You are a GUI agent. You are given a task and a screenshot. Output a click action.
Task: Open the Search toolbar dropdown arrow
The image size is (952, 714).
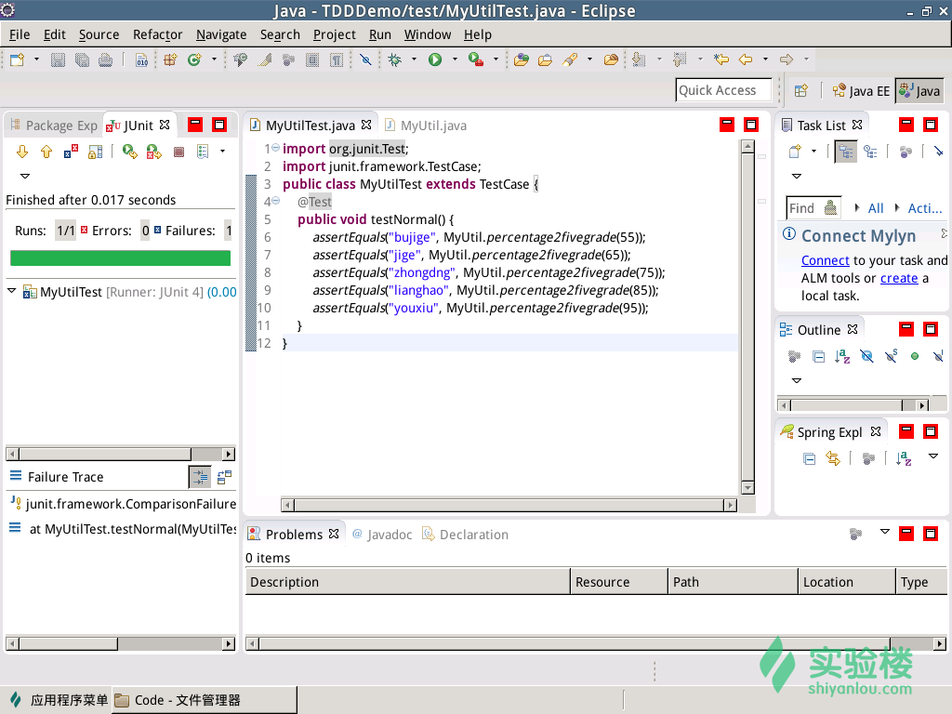[x=589, y=59]
